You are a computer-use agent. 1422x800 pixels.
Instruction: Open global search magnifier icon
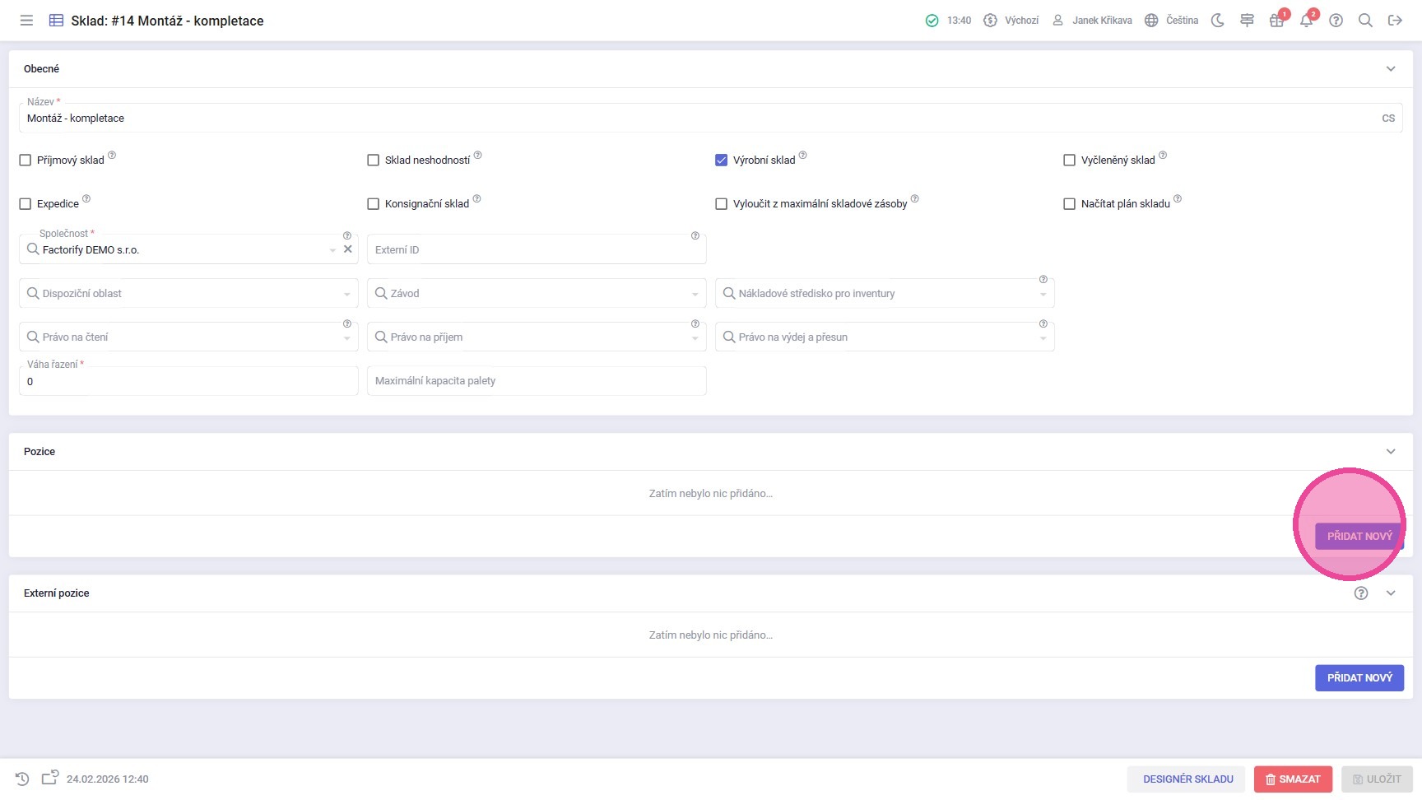tap(1365, 21)
